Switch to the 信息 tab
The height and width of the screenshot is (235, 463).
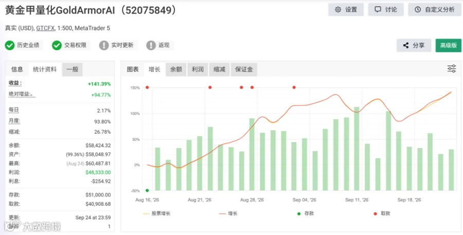tap(17, 69)
